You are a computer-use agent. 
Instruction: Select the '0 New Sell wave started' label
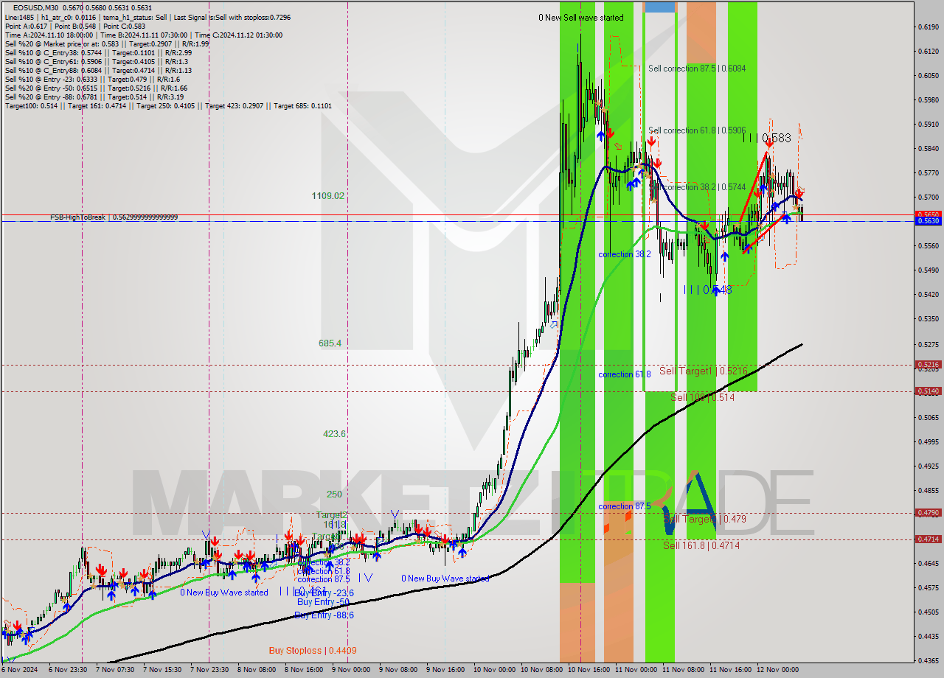(580, 18)
